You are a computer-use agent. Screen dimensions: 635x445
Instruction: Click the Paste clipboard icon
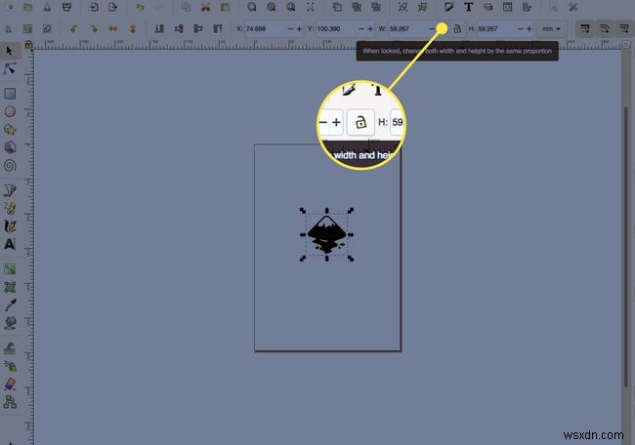(x=225, y=7)
